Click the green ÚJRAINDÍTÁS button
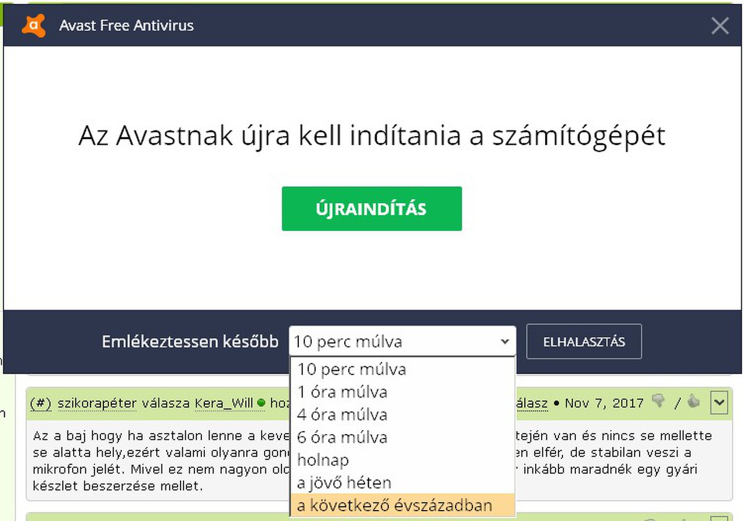Viewport: 743px width, 521px height. pos(371,209)
